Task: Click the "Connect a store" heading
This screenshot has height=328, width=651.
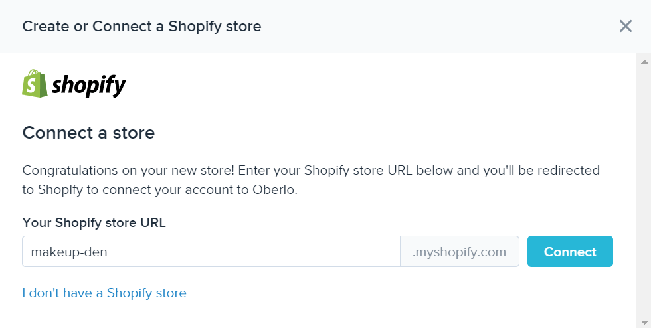Action: [88, 133]
